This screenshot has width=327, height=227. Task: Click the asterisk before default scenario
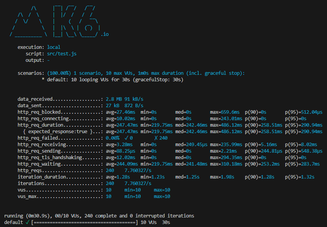pos(43,79)
